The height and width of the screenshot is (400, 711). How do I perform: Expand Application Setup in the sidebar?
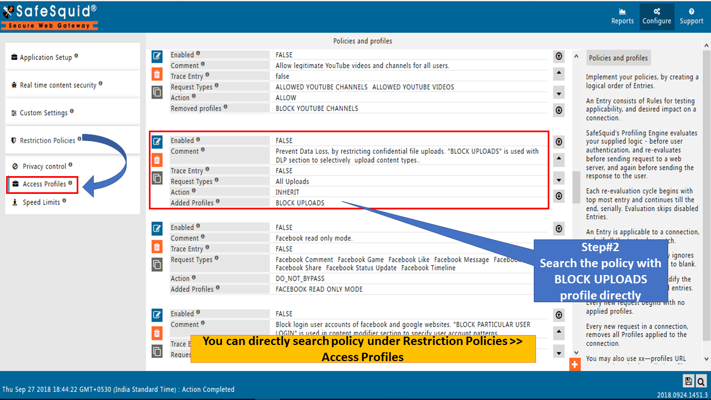(73, 57)
